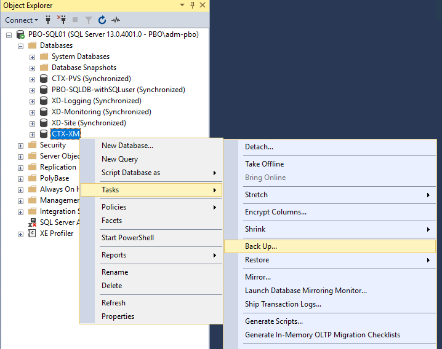Image resolution: width=442 pixels, height=349 pixels.
Task: Open the Tasks submenu
Action: coord(151,190)
